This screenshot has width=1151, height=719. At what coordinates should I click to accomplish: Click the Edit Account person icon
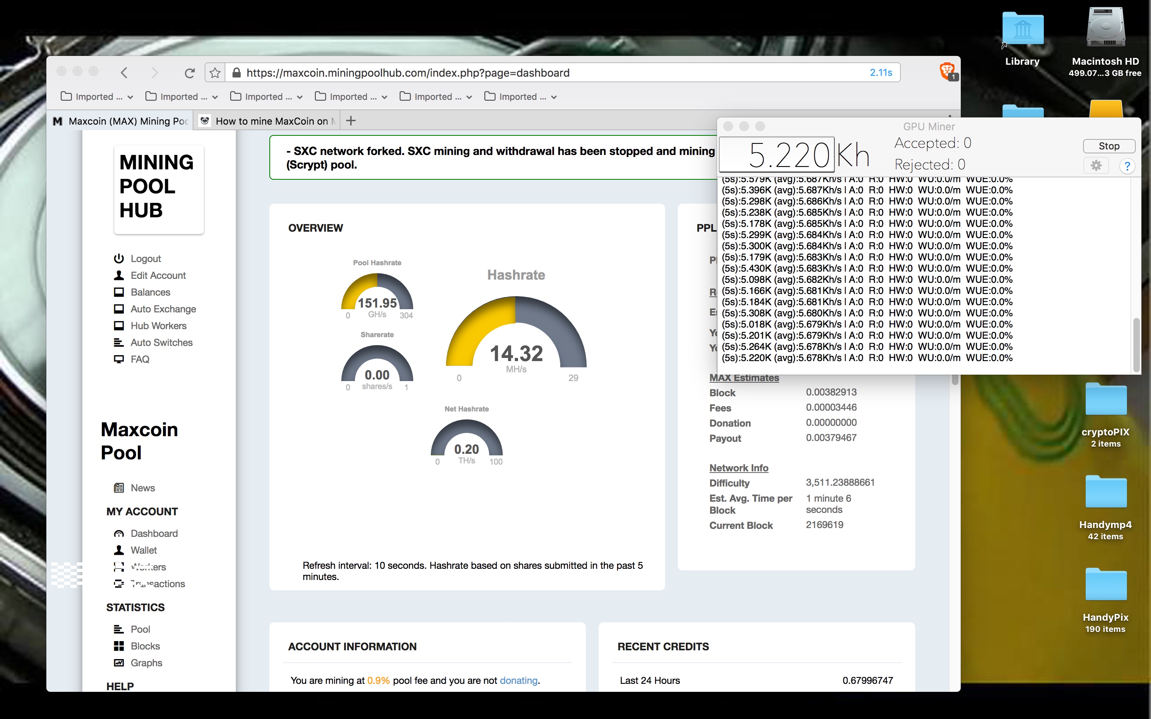coord(119,275)
